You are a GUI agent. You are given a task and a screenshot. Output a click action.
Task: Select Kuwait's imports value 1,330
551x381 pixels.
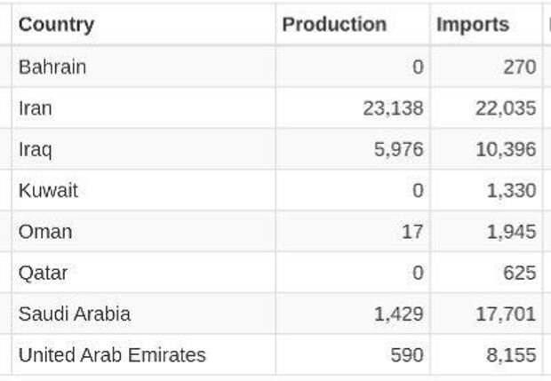511,190
